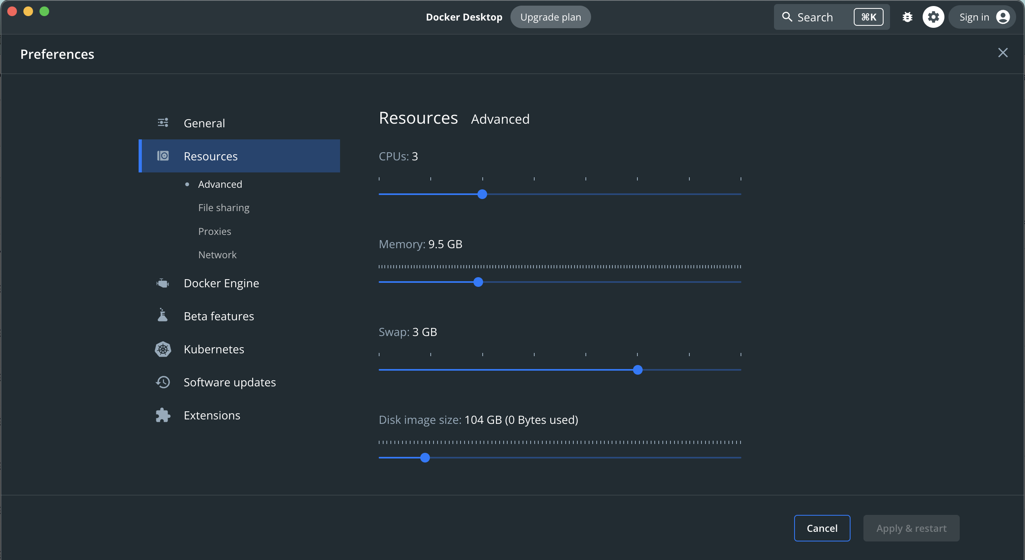This screenshot has width=1025, height=560.
Task: Click Apply & restart button
Action: [911, 528]
